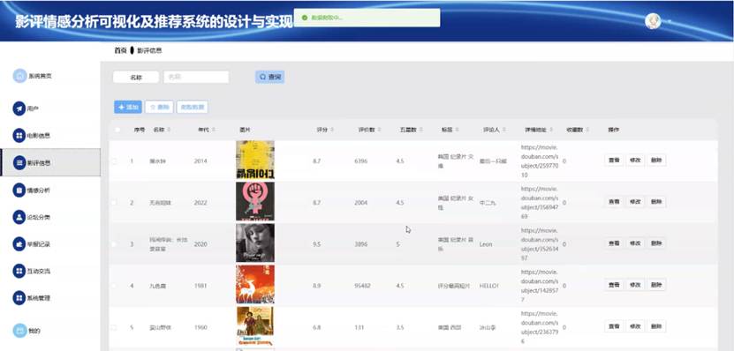
Task: Check the checkbox for row 3
Action: click(114, 244)
